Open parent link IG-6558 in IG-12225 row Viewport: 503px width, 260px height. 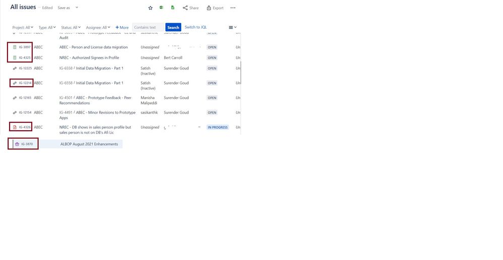[x=66, y=68]
